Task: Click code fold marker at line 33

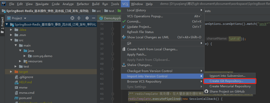Action: (x=113, y=29)
